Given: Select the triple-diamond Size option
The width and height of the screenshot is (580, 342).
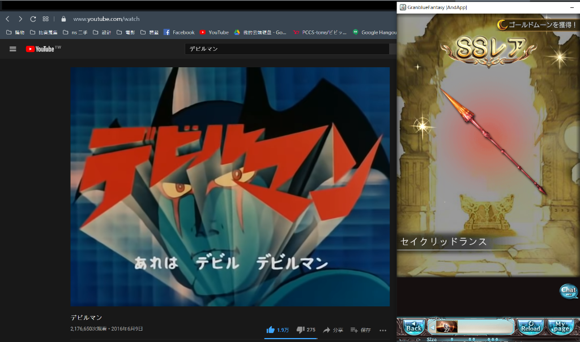Looking at the screenshot, I should click(x=493, y=339).
